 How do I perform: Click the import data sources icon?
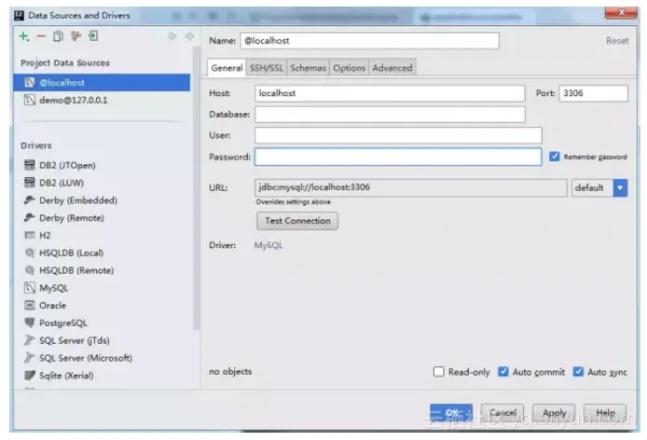tap(93, 36)
